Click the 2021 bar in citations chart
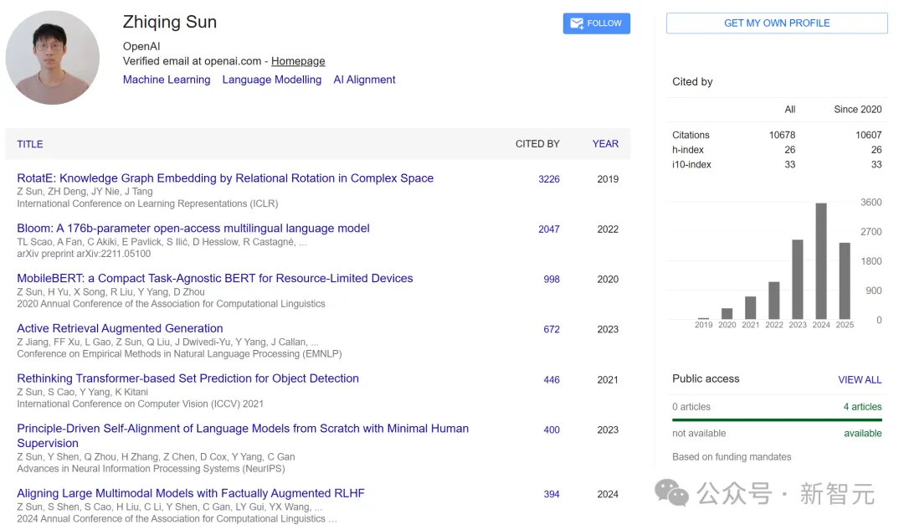The image size is (904, 530). [x=751, y=308]
